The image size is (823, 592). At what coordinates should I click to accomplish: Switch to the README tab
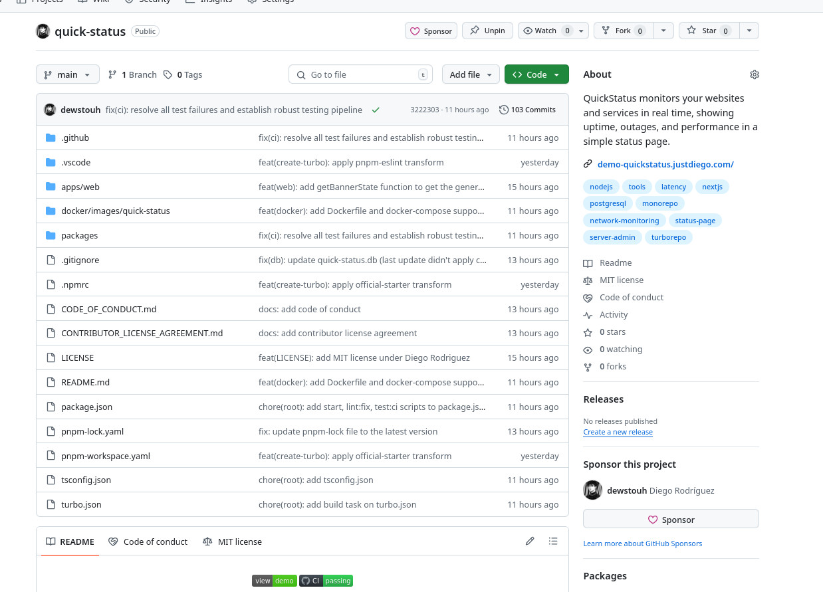coord(70,542)
